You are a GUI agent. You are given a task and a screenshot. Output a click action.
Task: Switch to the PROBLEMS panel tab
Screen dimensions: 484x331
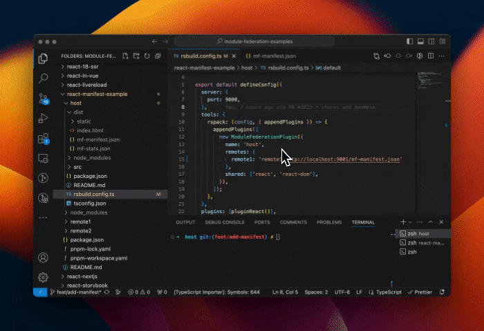pos(329,222)
